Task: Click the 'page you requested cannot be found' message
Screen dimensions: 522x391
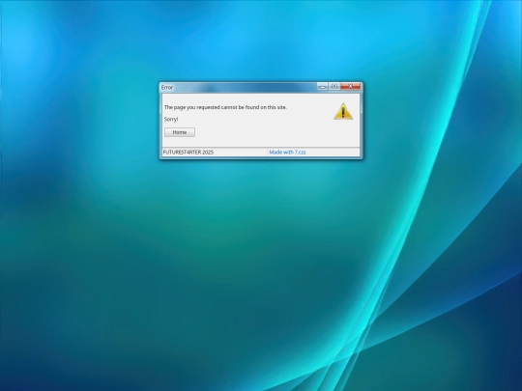Action: [225, 107]
